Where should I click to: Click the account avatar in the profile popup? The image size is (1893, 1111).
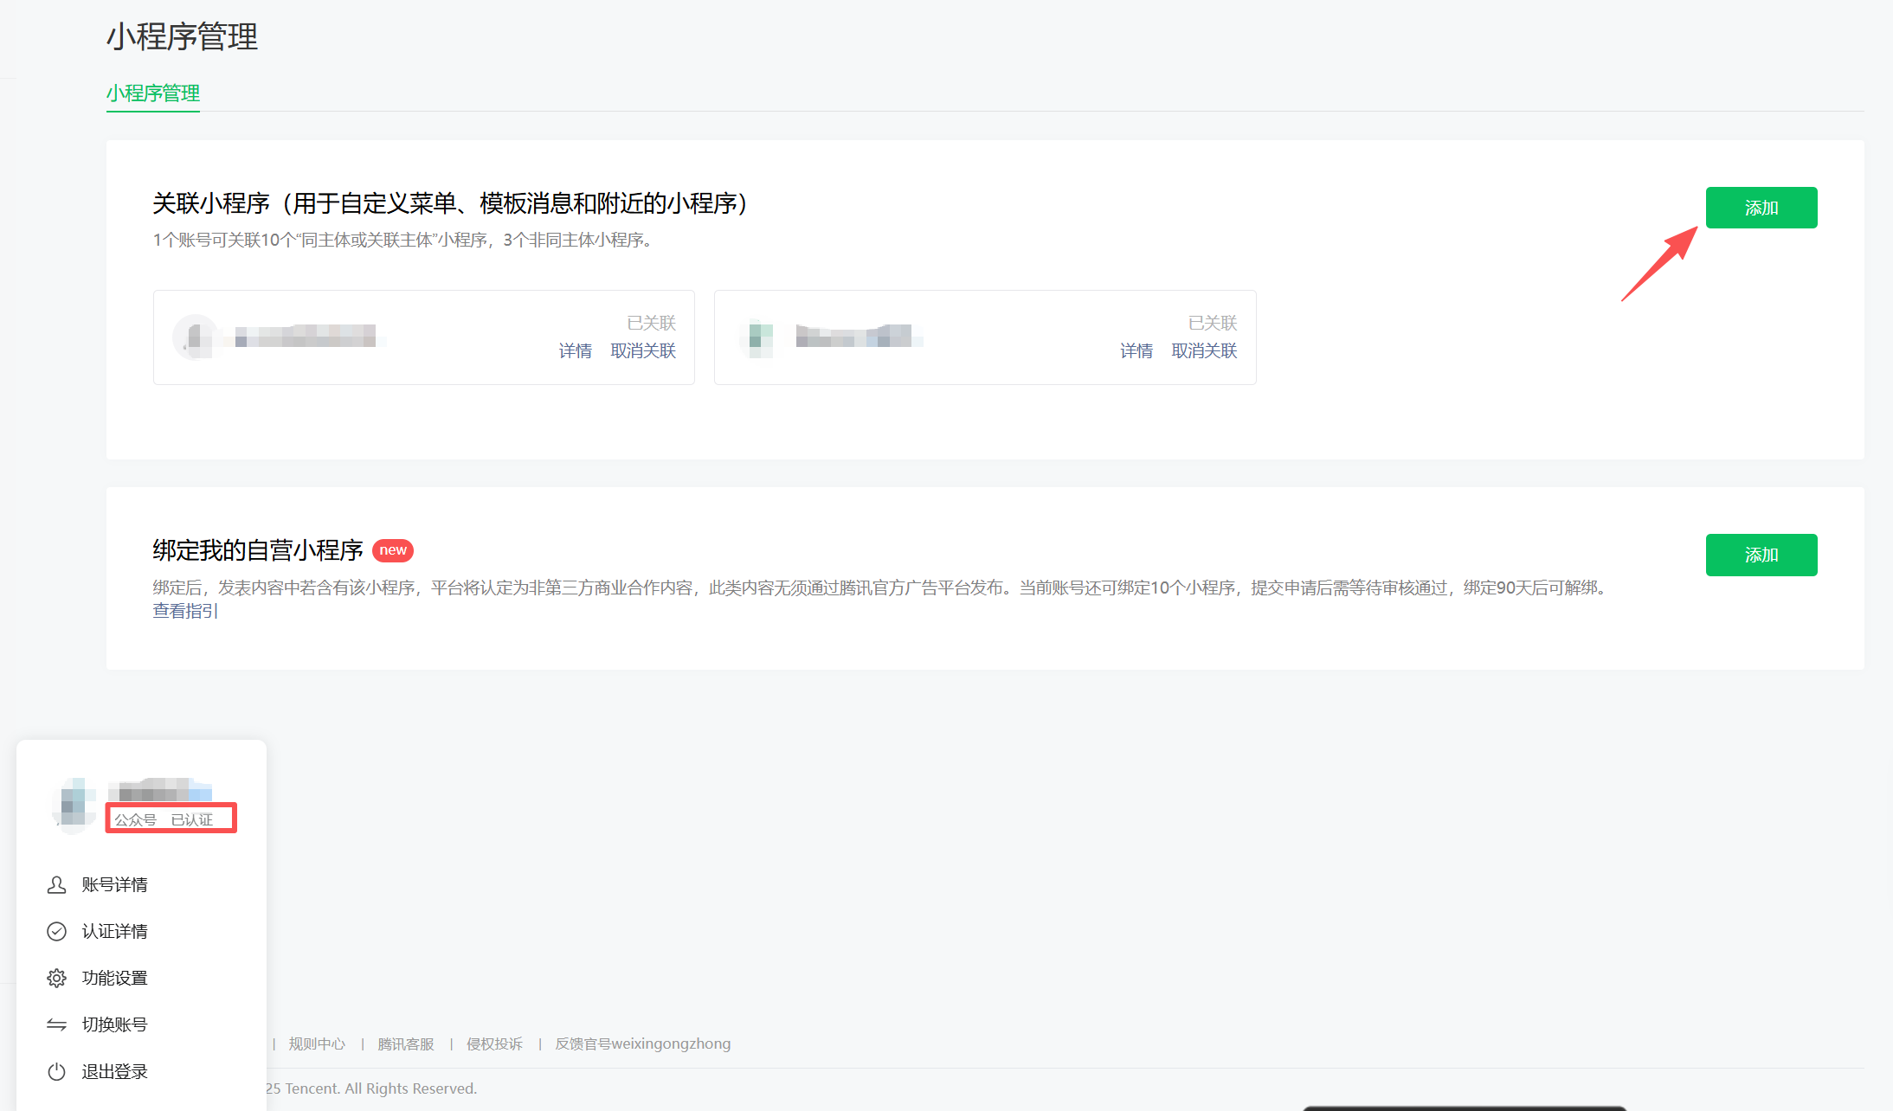click(74, 805)
